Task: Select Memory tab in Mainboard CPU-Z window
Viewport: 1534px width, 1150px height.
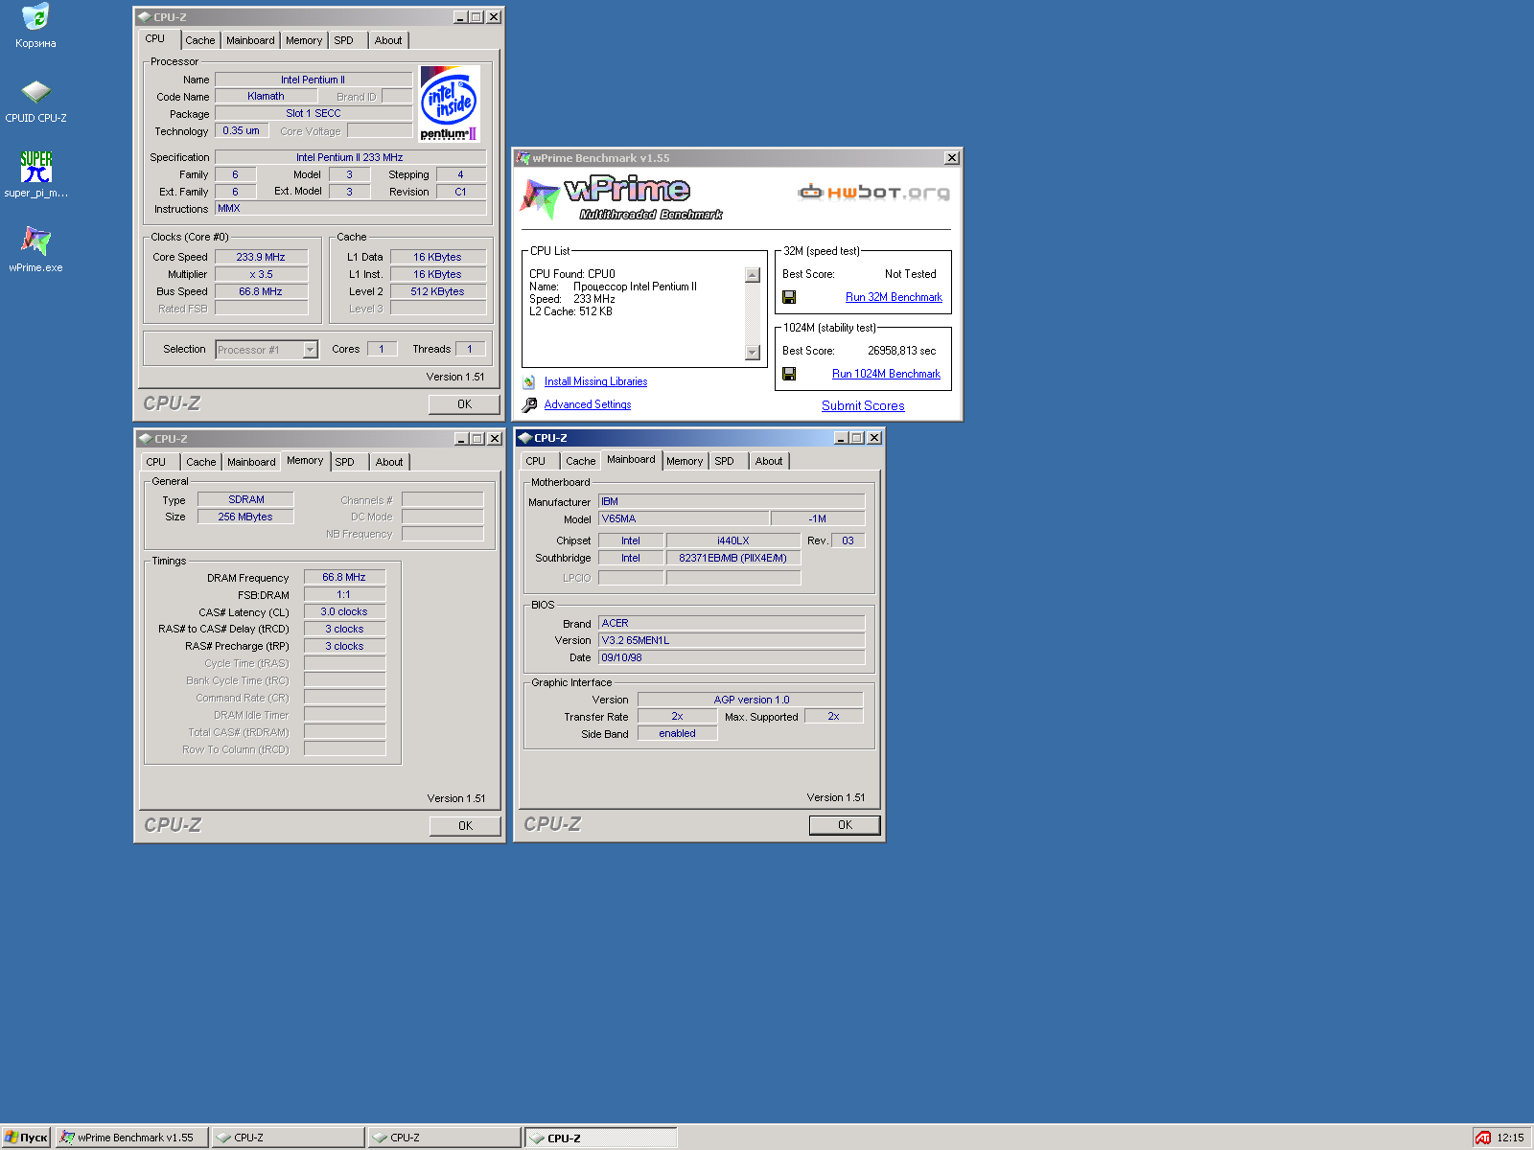Action: [685, 461]
